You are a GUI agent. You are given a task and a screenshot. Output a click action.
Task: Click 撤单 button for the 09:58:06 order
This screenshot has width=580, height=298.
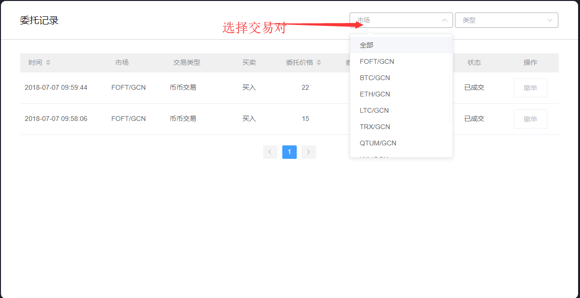coord(530,119)
